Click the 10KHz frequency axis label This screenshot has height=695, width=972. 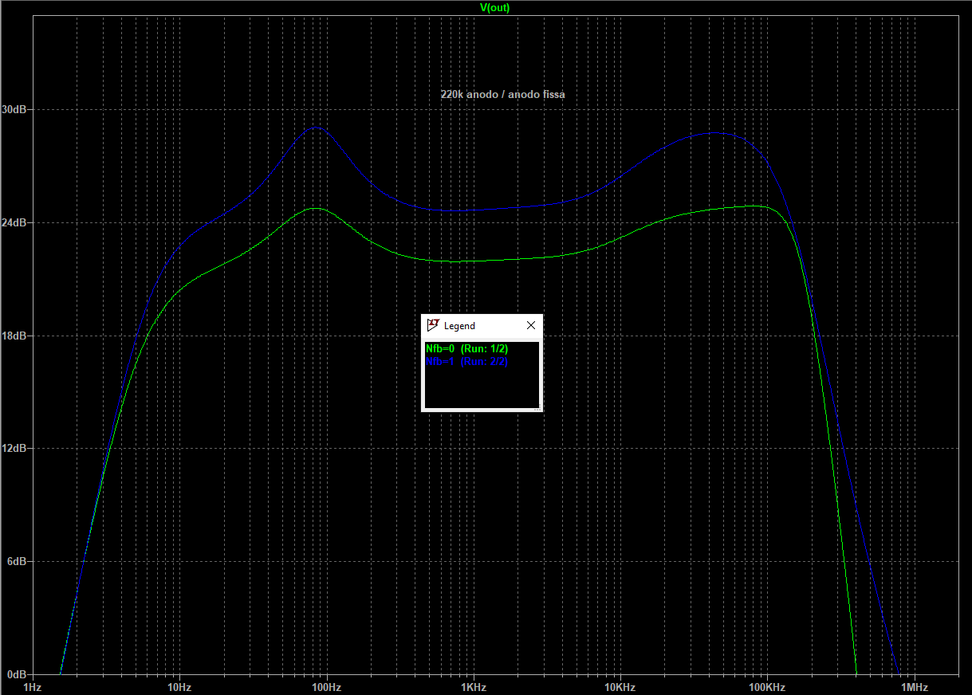pos(620,686)
